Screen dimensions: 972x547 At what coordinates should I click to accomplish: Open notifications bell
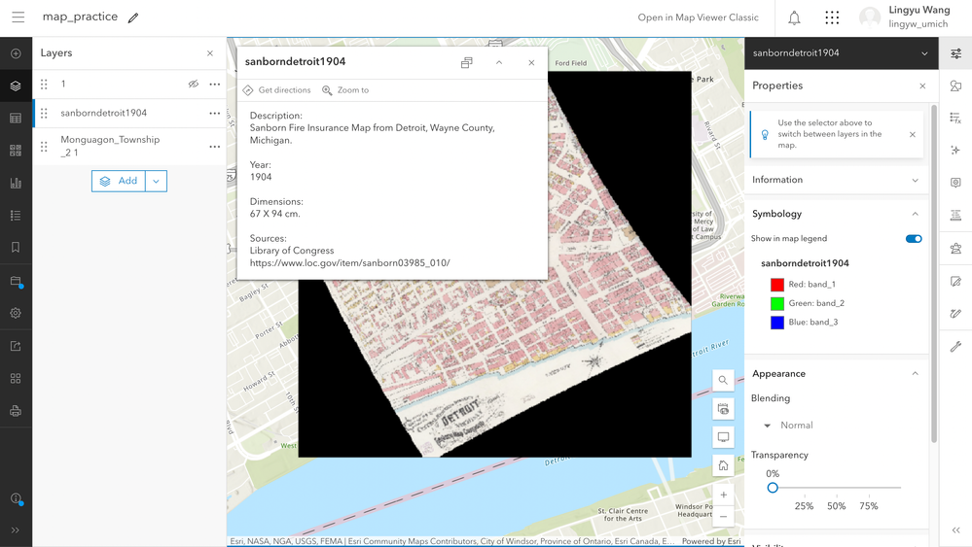pos(794,17)
